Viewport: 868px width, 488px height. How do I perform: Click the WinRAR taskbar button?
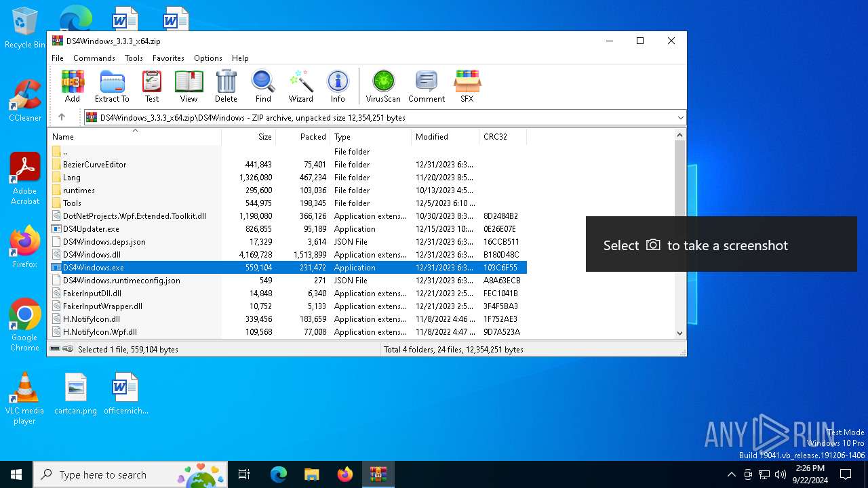(378, 474)
